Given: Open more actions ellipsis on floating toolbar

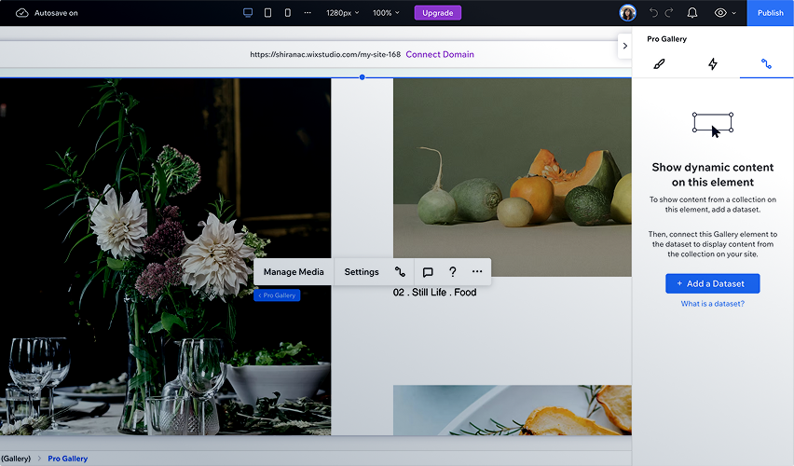Looking at the screenshot, I should 477,271.
